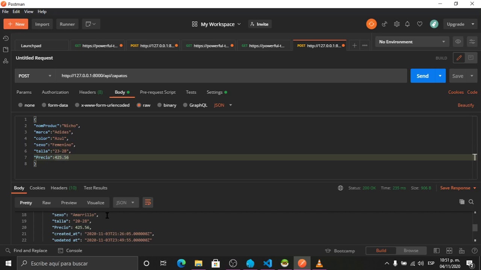Select GraphQL body type
The image size is (481, 270).
[x=195, y=105]
